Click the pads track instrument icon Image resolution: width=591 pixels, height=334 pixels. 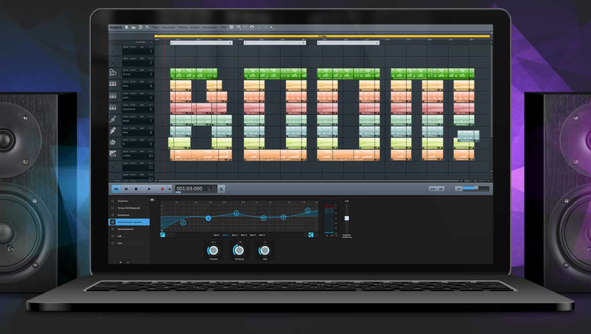[x=113, y=96]
